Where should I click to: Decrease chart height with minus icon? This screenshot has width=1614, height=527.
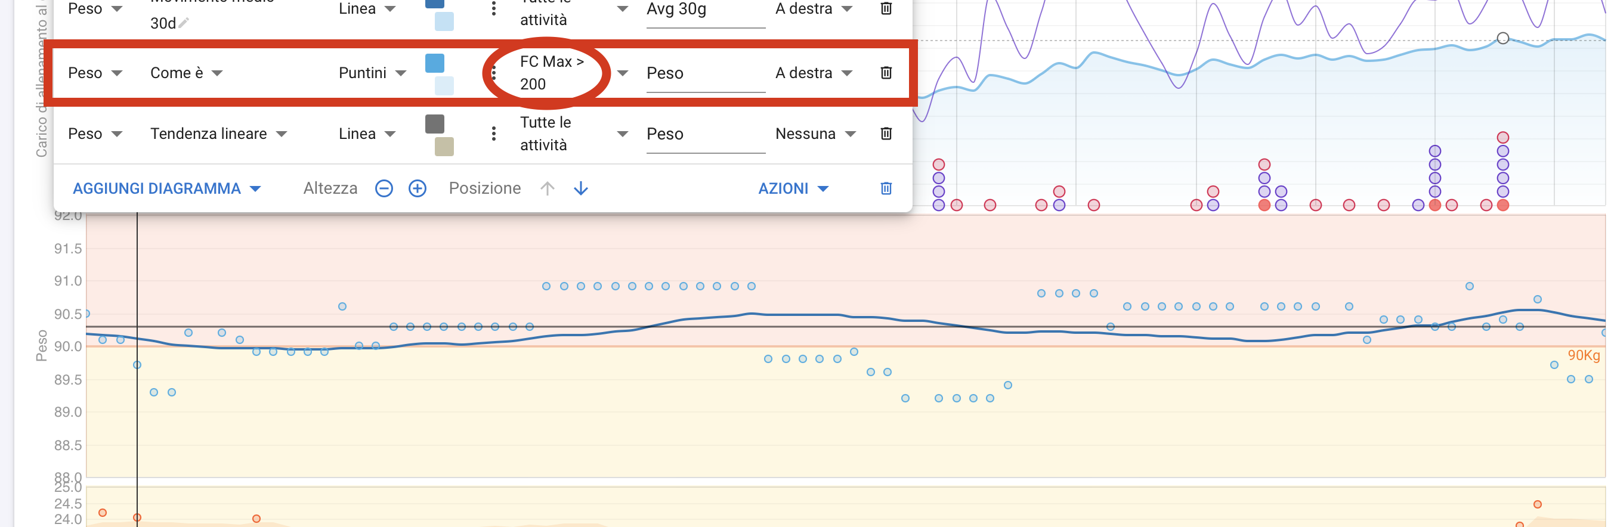(384, 188)
